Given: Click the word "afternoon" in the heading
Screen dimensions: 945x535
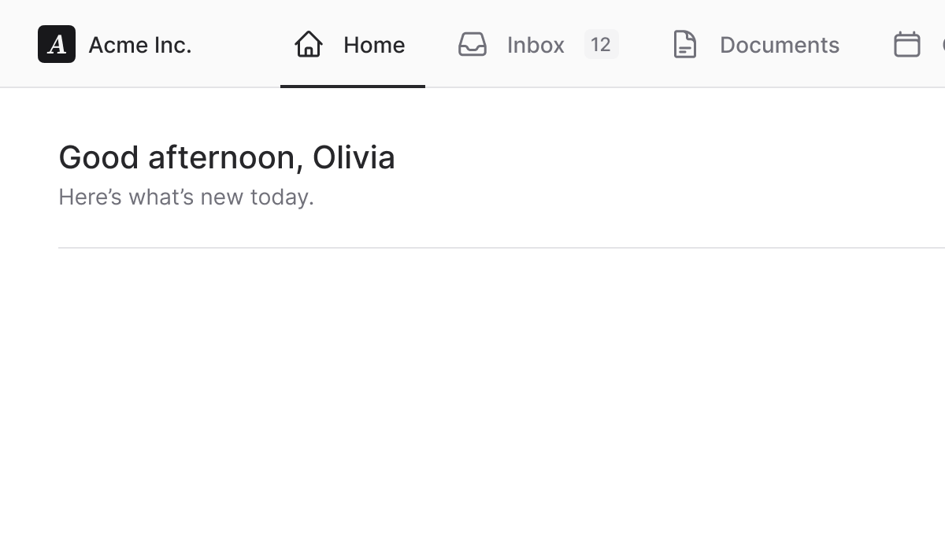Looking at the screenshot, I should (221, 157).
